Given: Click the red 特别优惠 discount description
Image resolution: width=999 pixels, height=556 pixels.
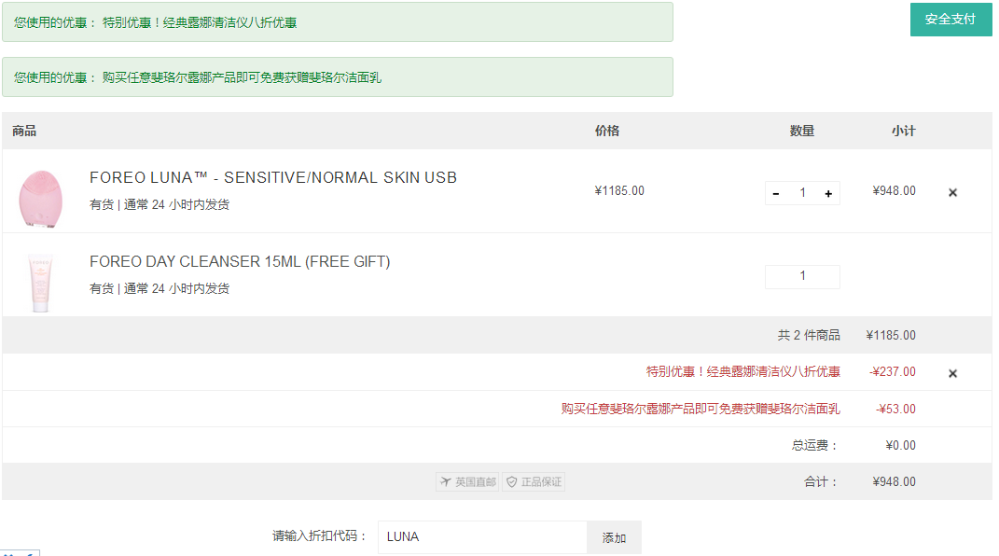Looking at the screenshot, I should (x=742, y=372).
